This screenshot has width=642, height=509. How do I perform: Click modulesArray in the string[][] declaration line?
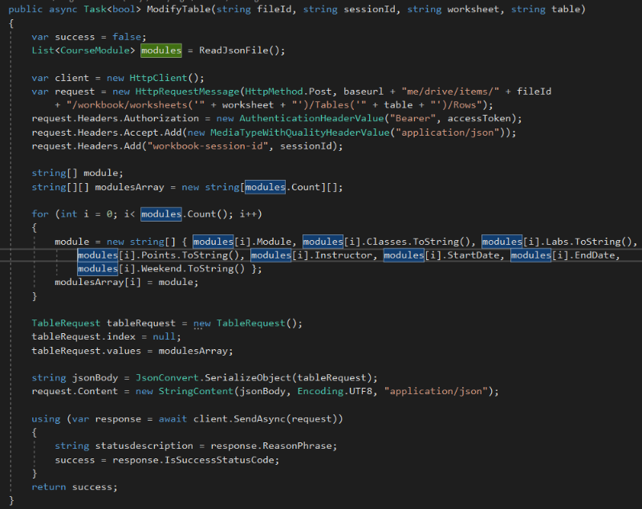coord(129,187)
